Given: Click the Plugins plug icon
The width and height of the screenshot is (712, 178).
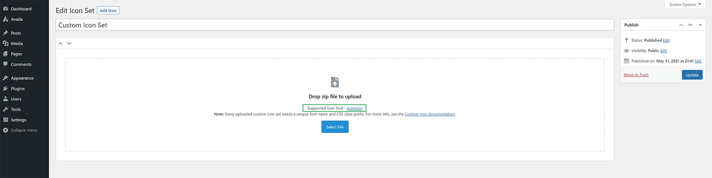Looking at the screenshot, I should point(5,89).
